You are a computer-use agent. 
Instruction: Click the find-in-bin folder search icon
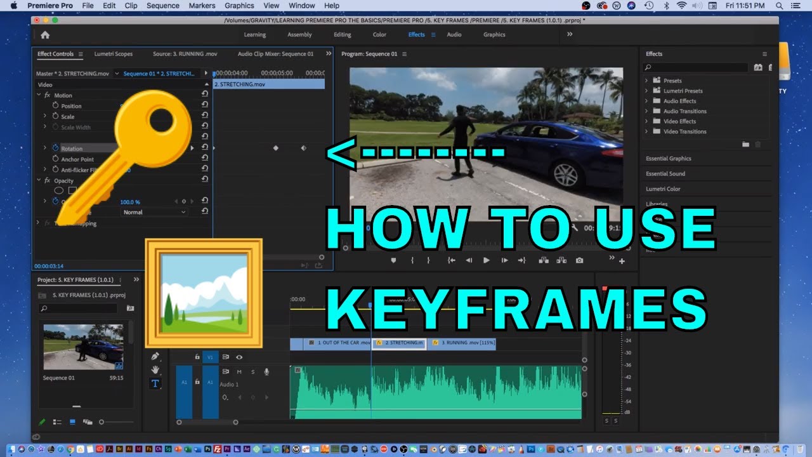pos(130,308)
